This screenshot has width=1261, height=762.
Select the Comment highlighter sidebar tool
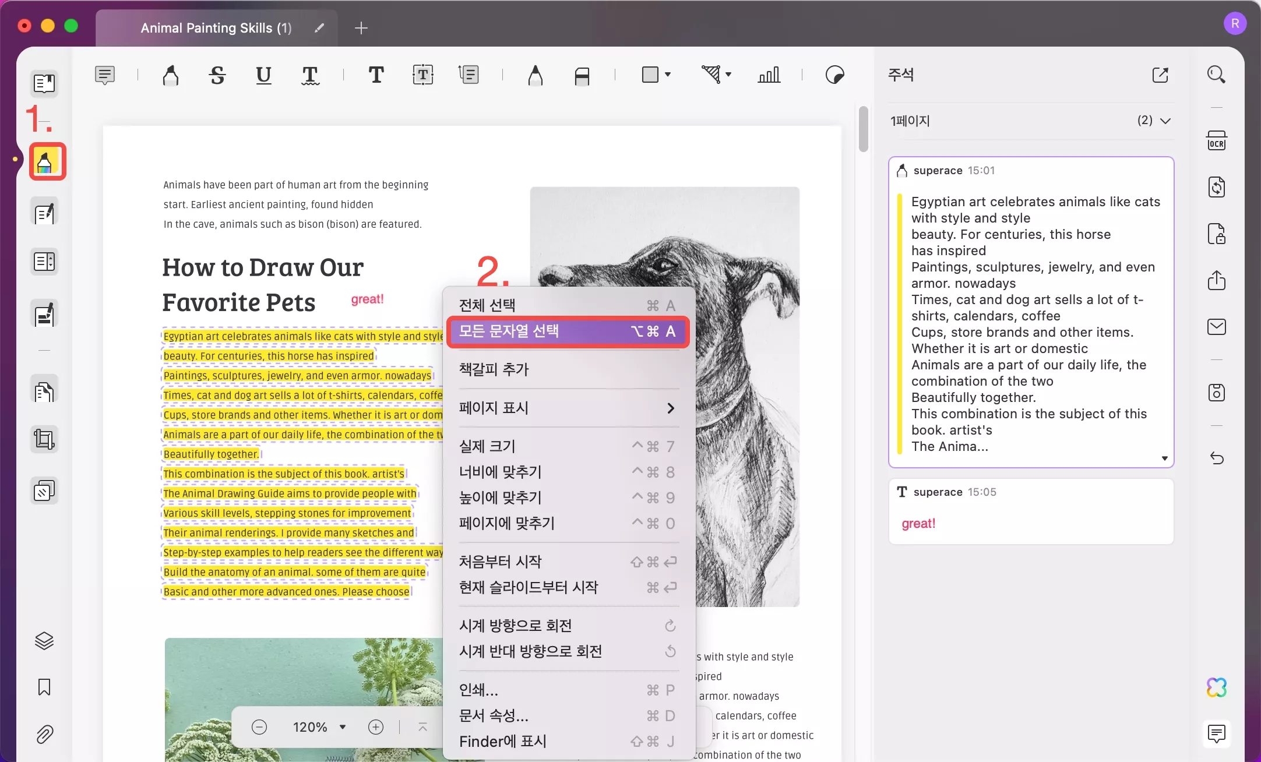47,161
